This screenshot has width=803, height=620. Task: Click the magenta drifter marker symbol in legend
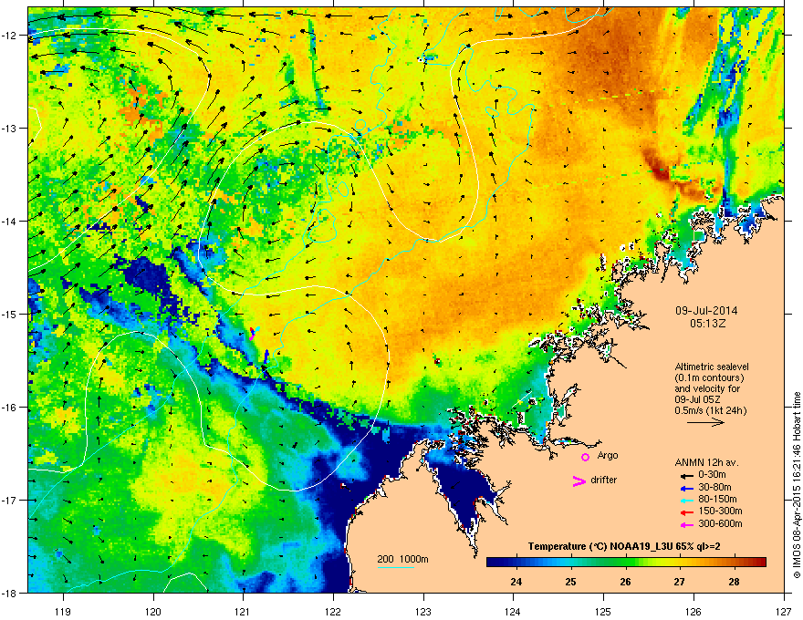579,481
